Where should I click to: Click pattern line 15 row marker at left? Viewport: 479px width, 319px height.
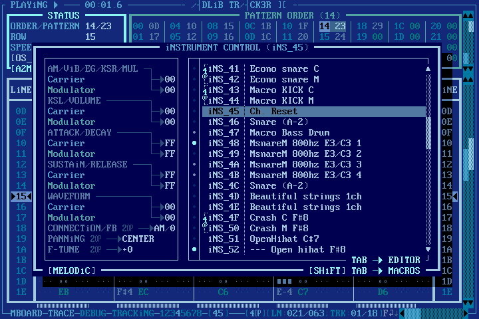(21, 196)
